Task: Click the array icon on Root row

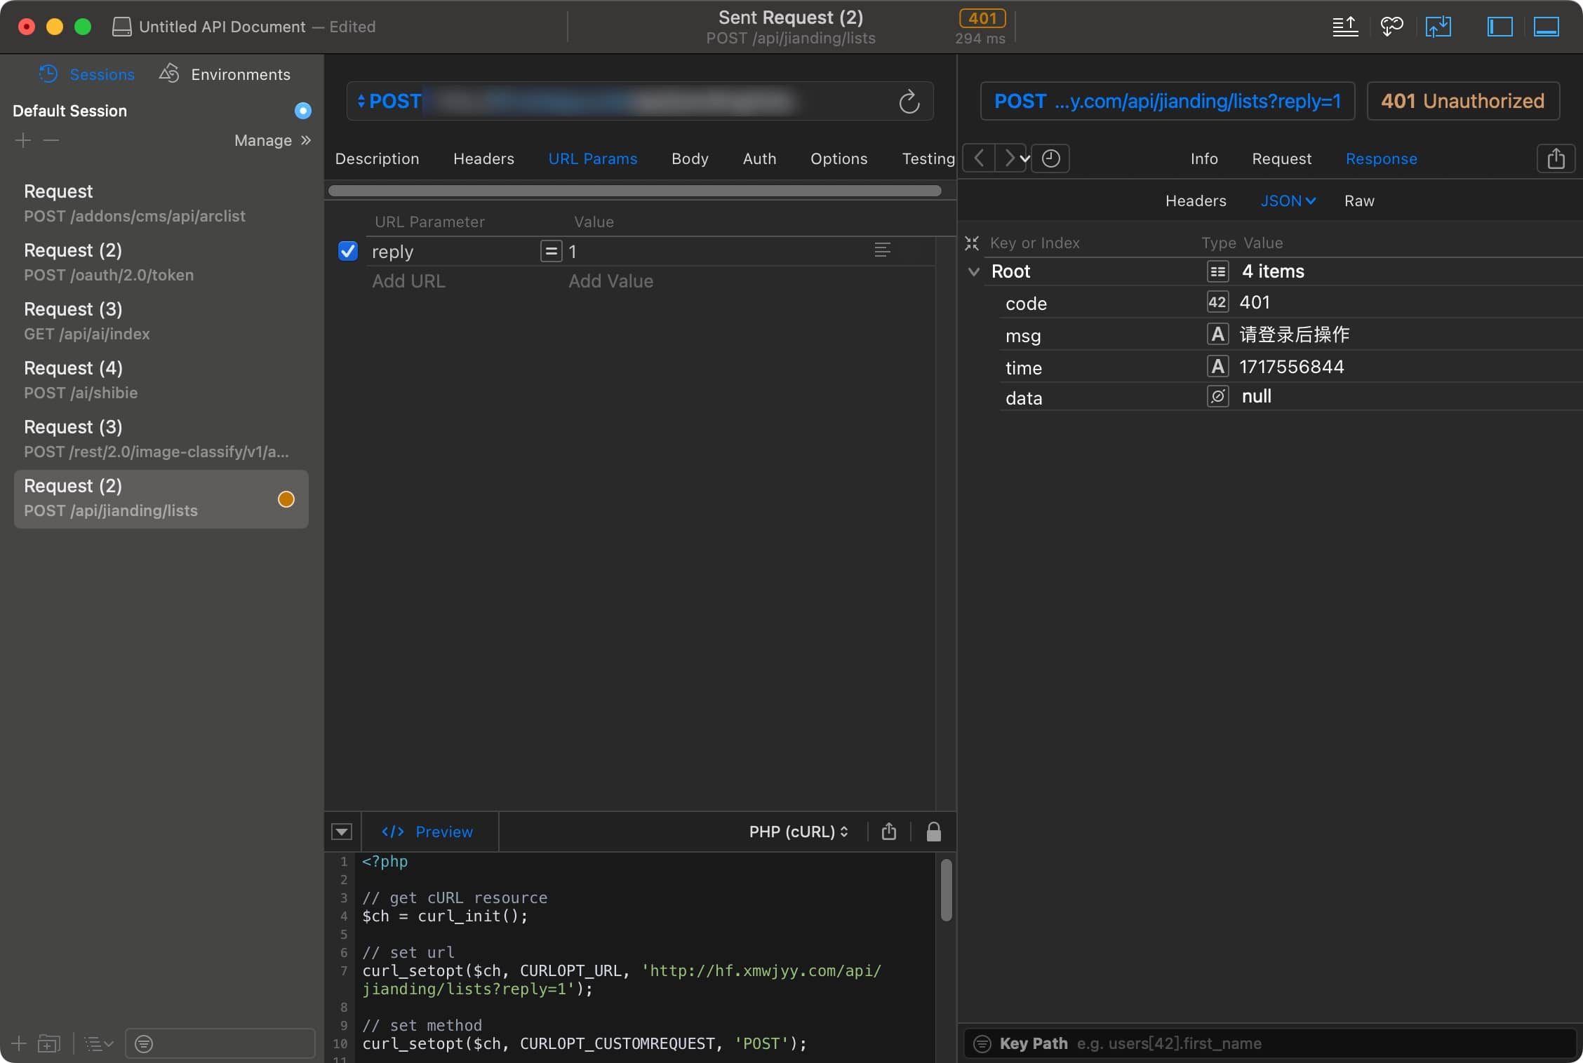Action: coord(1217,271)
